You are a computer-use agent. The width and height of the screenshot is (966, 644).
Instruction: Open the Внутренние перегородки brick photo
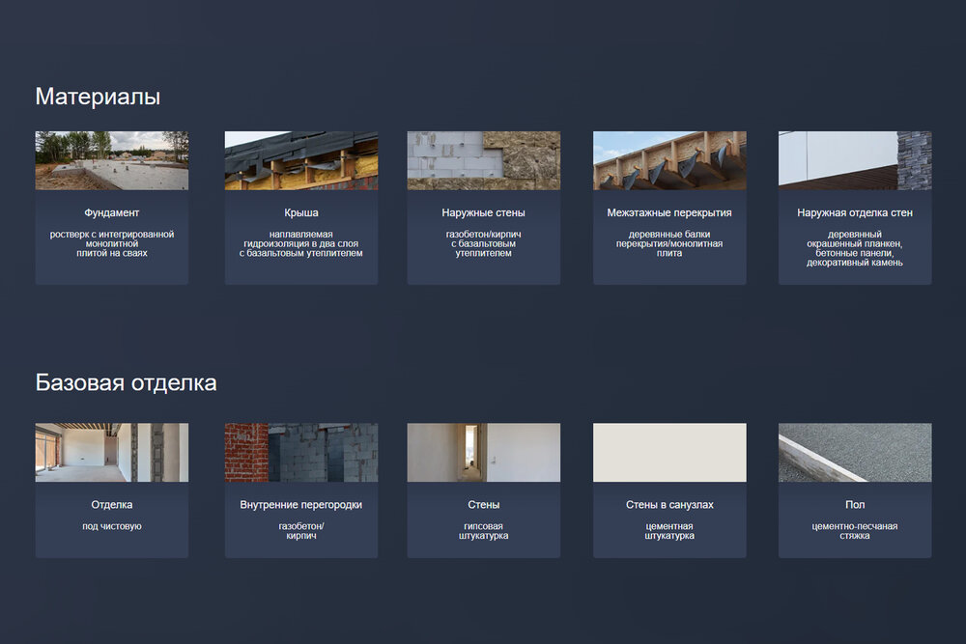pos(301,452)
